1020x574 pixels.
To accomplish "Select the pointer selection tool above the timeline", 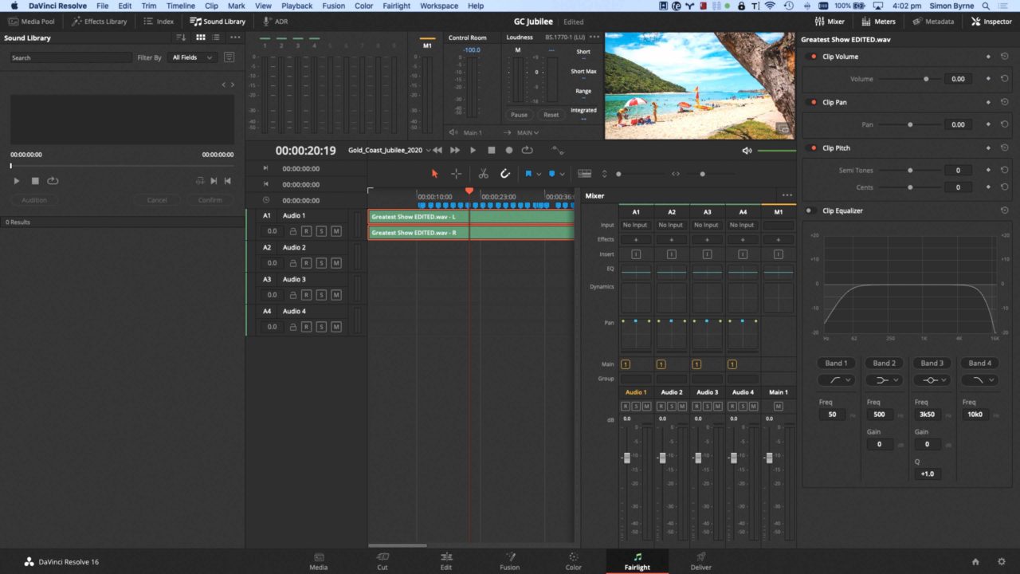I will [x=433, y=173].
